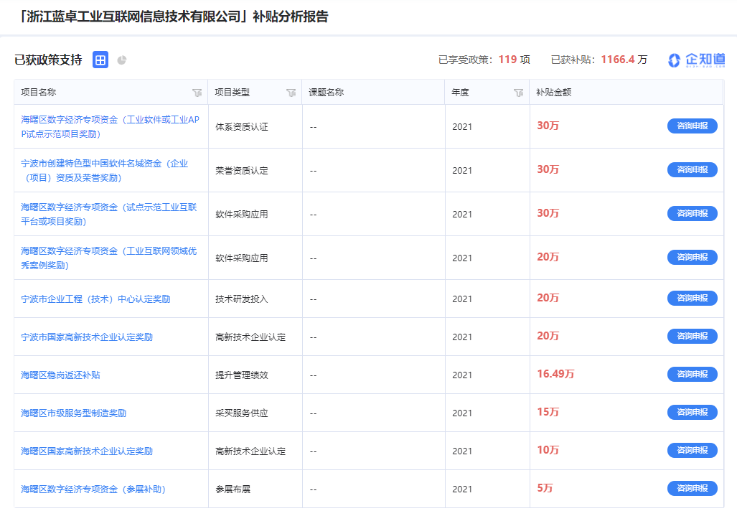Click 咨询申报 for 5万 row

pyautogui.click(x=693, y=489)
